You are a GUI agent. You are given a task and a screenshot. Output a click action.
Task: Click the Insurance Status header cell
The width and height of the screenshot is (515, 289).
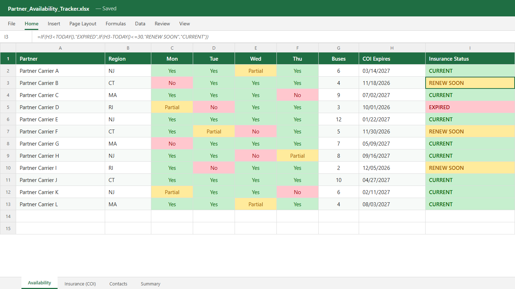(x=470, y=59)
